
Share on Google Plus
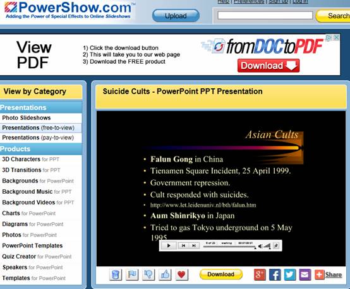pos(260,274)
